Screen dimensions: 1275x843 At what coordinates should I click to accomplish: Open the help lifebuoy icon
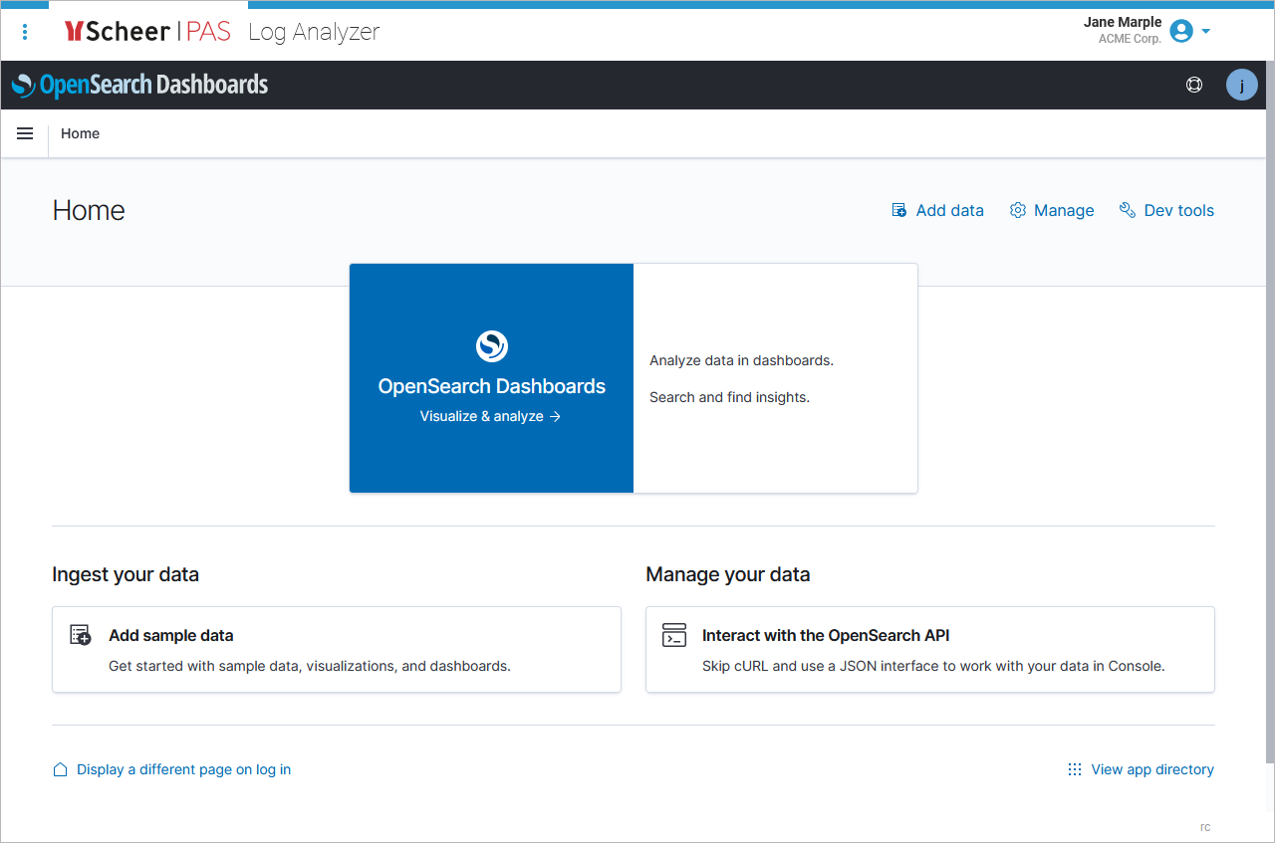click(x=1194, y=86)
